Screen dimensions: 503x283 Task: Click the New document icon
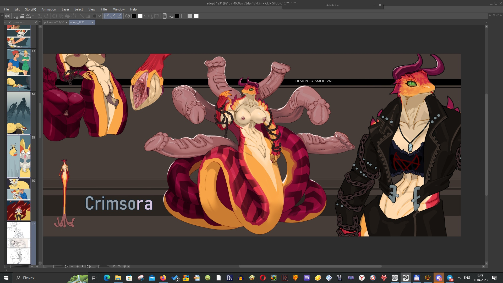point(16,16)
